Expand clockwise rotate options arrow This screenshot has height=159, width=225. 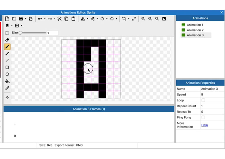tap(116, 19)
